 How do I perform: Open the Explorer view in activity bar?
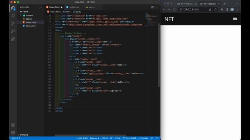point(13,8)
